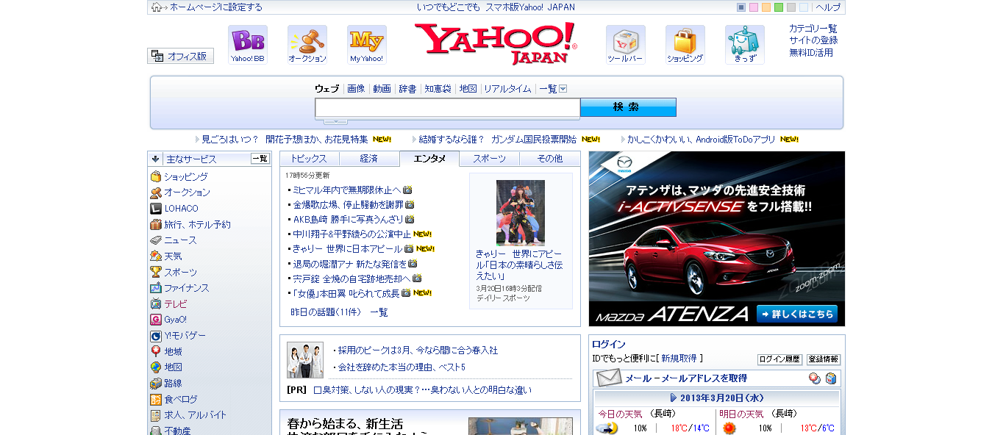Screen dimensions: 992x435
Task: Open GyaO! in the services sidebar
Action: point(175,320)
